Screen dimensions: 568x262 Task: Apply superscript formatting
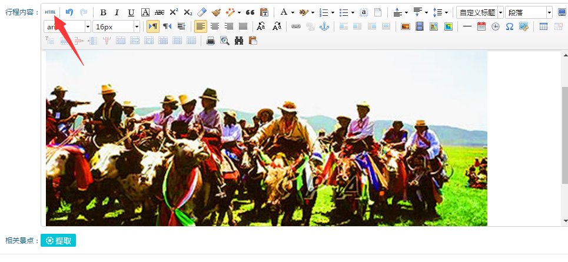tap(174, 12)
